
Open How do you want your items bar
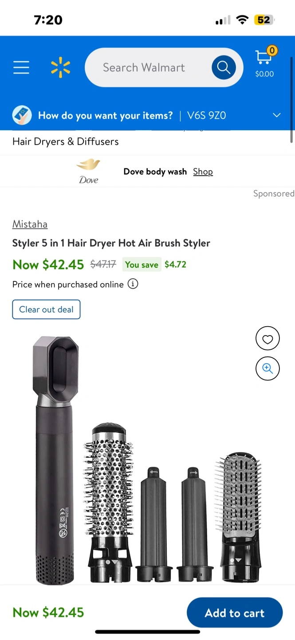(147, 116)
